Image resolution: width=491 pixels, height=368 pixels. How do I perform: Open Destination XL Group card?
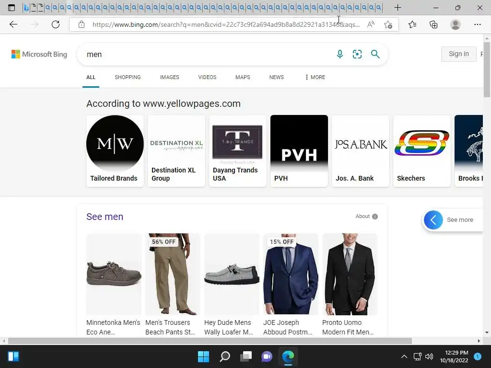tap(176, 151)
